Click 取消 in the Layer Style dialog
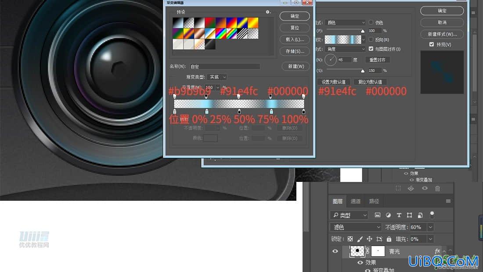Viewport: 483px width, 272px height. [442, 22]
